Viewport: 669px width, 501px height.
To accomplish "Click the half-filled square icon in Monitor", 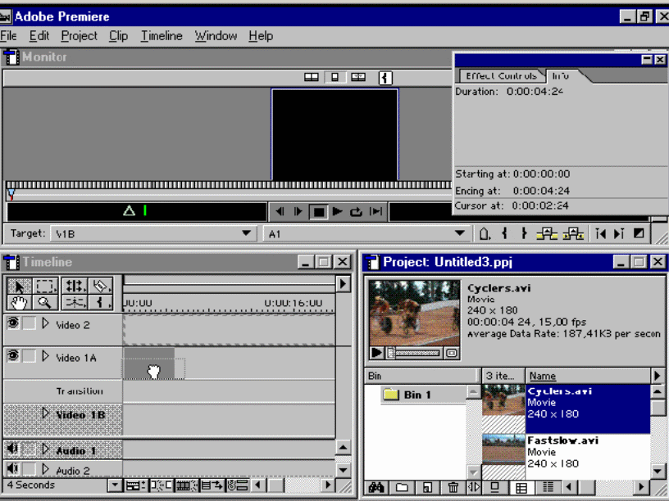I will pos(639,233).
